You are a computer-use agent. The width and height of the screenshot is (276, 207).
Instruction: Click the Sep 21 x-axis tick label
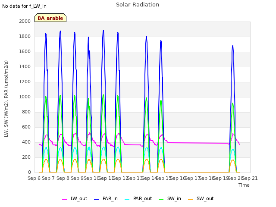250,178
